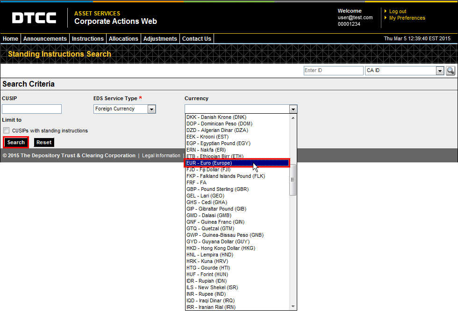The width and height of the screenshot is (458, 314).
Task: Open the Allocations menu
Action: [x=123, y=39]
